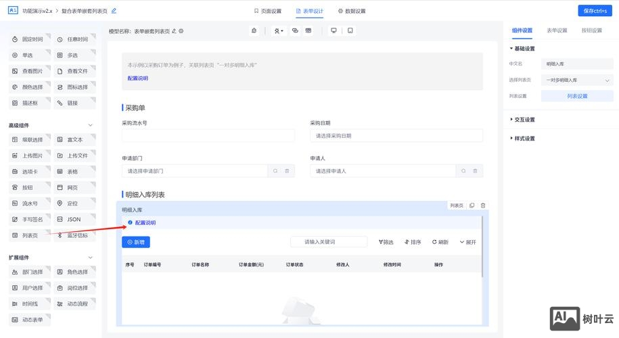Image resolution: width=619 pixels, height=338 pixels.
Task: Add the 选项卡 tabs component
Action: pos(30,172)
